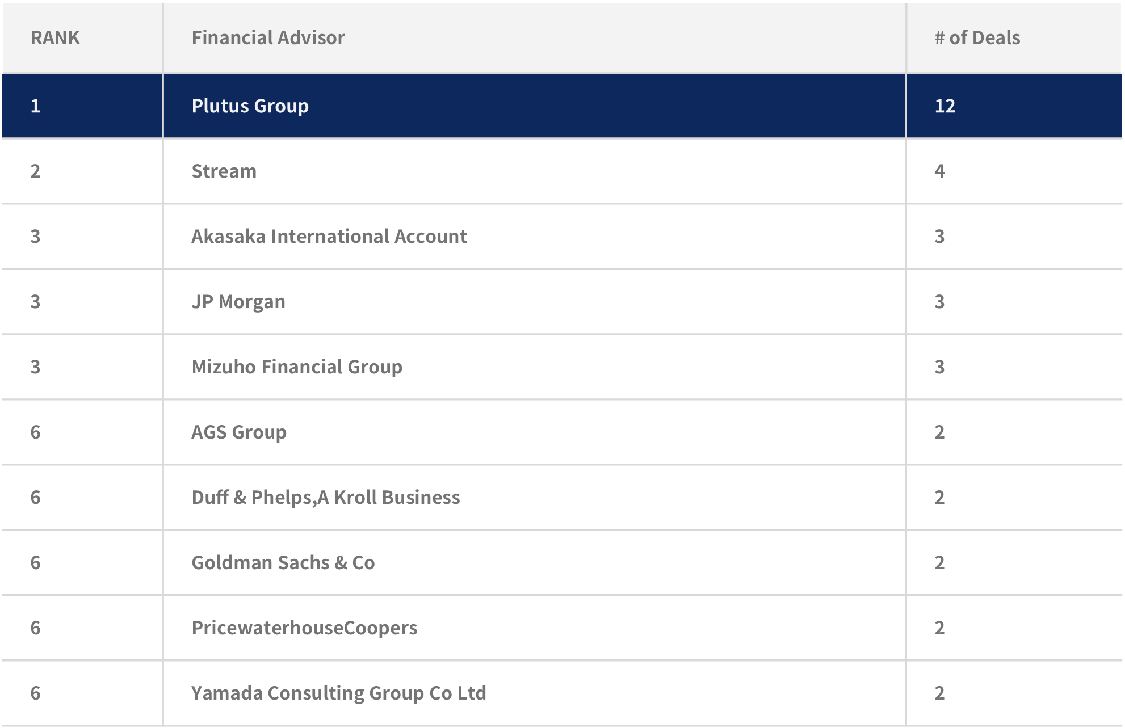The image size is (1125, 728).
Task: Open the PricewaterhouseCoopers entry
Action: (304, 628)
